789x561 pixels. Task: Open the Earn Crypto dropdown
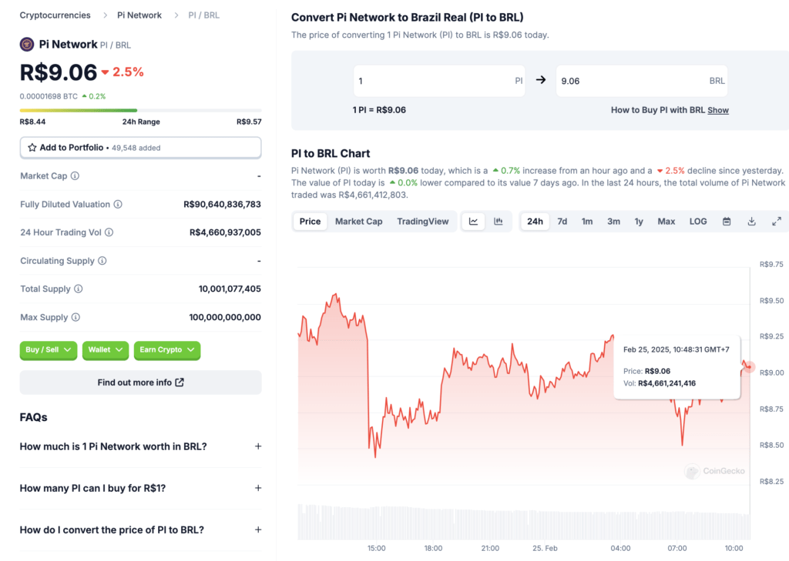[x=167, y=350]
